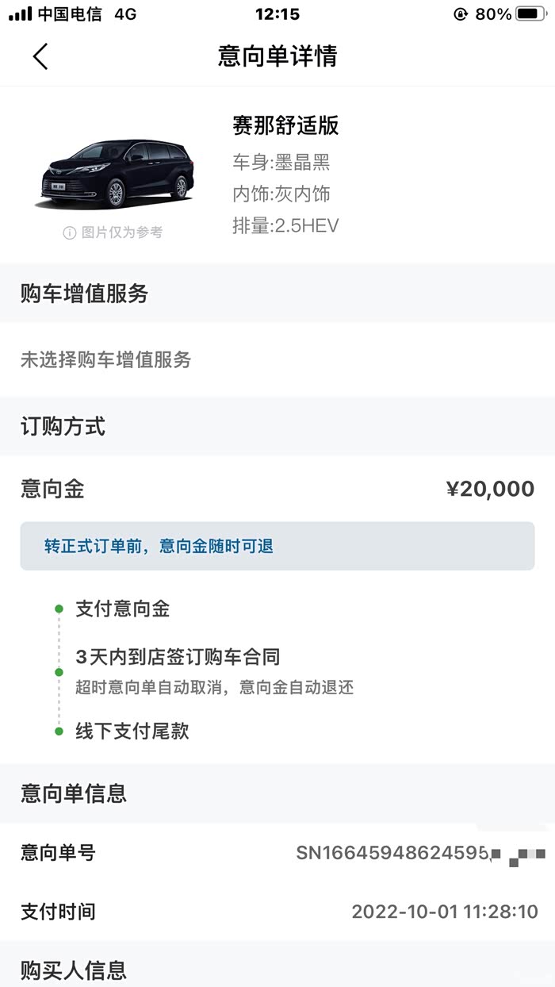Tap the 购车增值服务 section header
The image size is (555, 987).
(x=84, y=294)
